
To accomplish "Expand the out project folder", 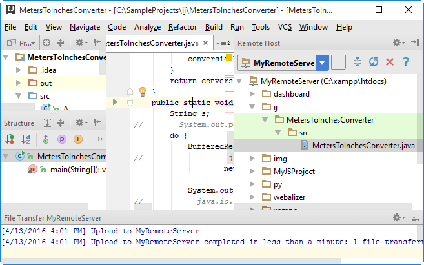I will pos(18,83).
